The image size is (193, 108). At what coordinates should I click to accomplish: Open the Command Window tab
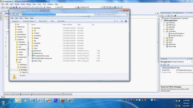[x=54, y=94]
